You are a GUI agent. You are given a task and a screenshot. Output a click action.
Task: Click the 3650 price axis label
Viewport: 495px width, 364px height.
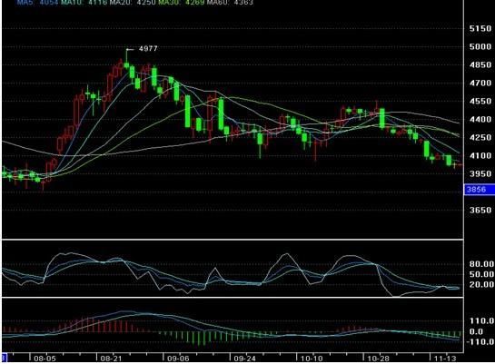[x=480, y=210]
